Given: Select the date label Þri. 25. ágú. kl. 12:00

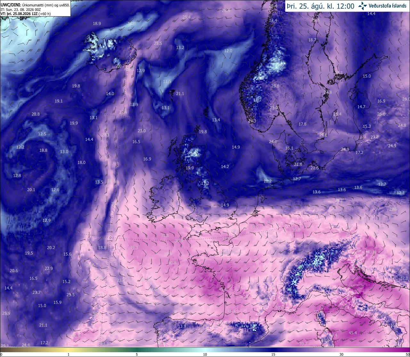Looking at the screenshot, I should [x=321, y=6].
